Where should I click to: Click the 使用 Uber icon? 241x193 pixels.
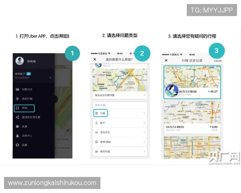(96, 142)
